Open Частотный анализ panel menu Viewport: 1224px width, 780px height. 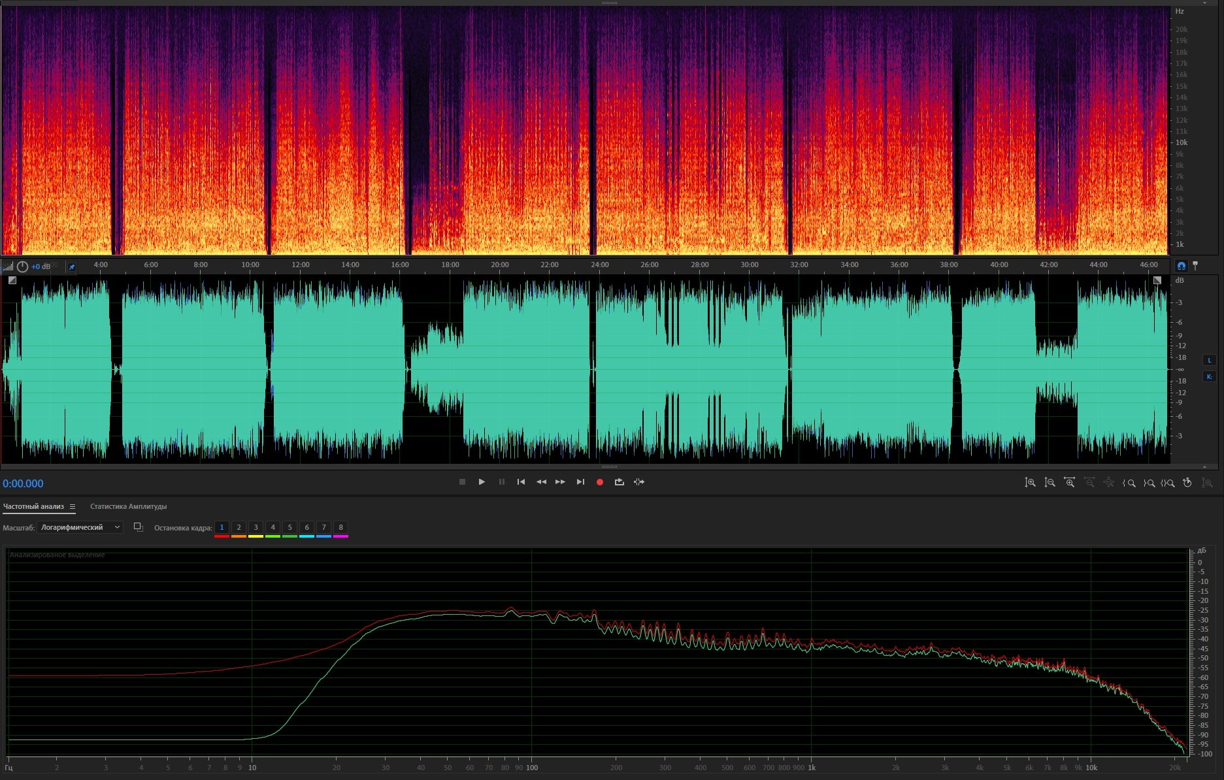[x=73, y=507]
